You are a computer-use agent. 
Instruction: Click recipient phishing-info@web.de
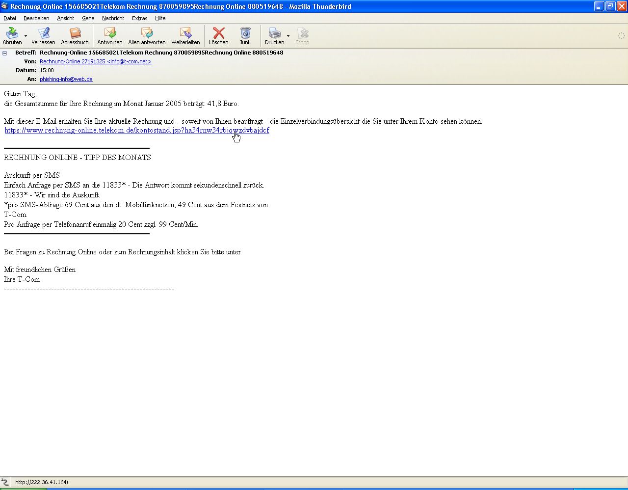pyautogui.click(x=66, y=79)
